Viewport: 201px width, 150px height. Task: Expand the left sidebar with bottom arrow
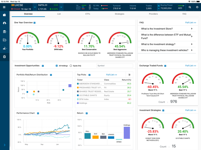point(4,145)
